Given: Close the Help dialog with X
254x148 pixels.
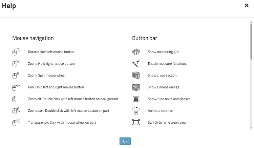Looking at the screenshot, I should point(247,5).
